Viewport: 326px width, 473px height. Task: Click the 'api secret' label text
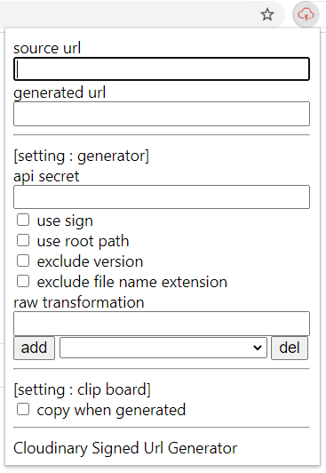tap(46, 176)
